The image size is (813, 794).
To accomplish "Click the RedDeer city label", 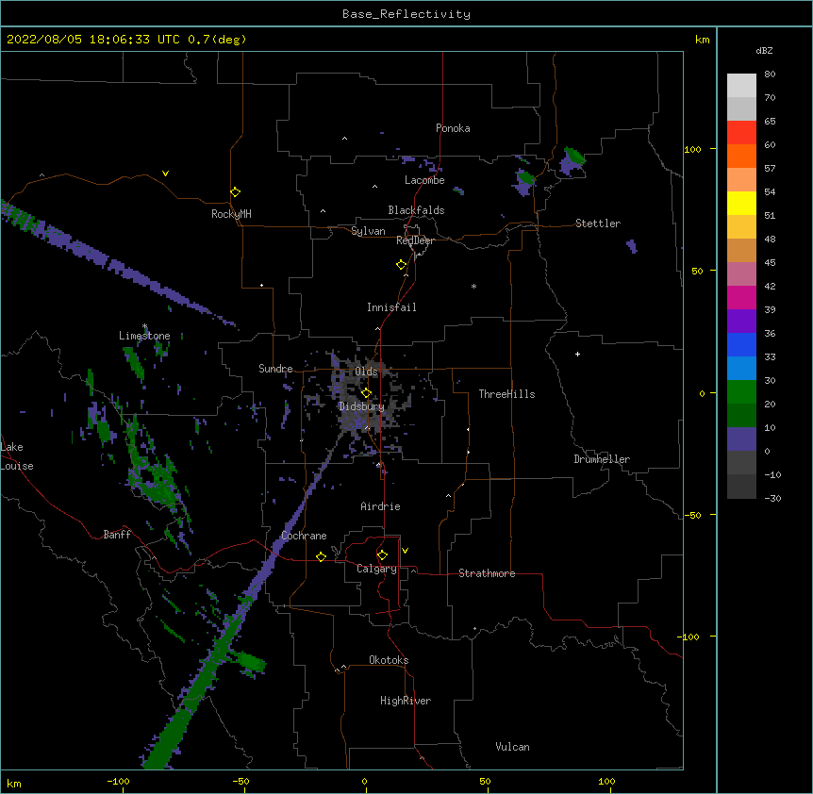I will click(415, 240).
